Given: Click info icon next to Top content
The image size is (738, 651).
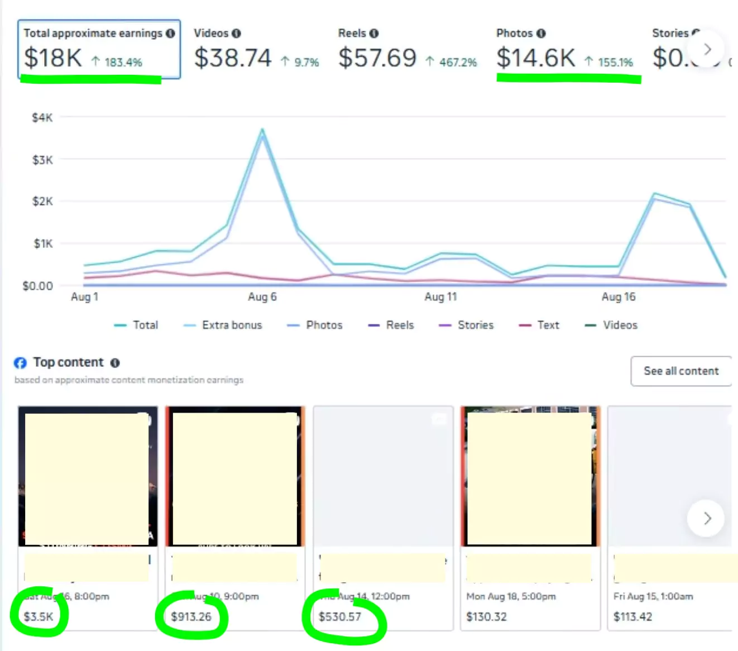Looking at the screenshot, I should pyautogui.click(x=115, y=363).
